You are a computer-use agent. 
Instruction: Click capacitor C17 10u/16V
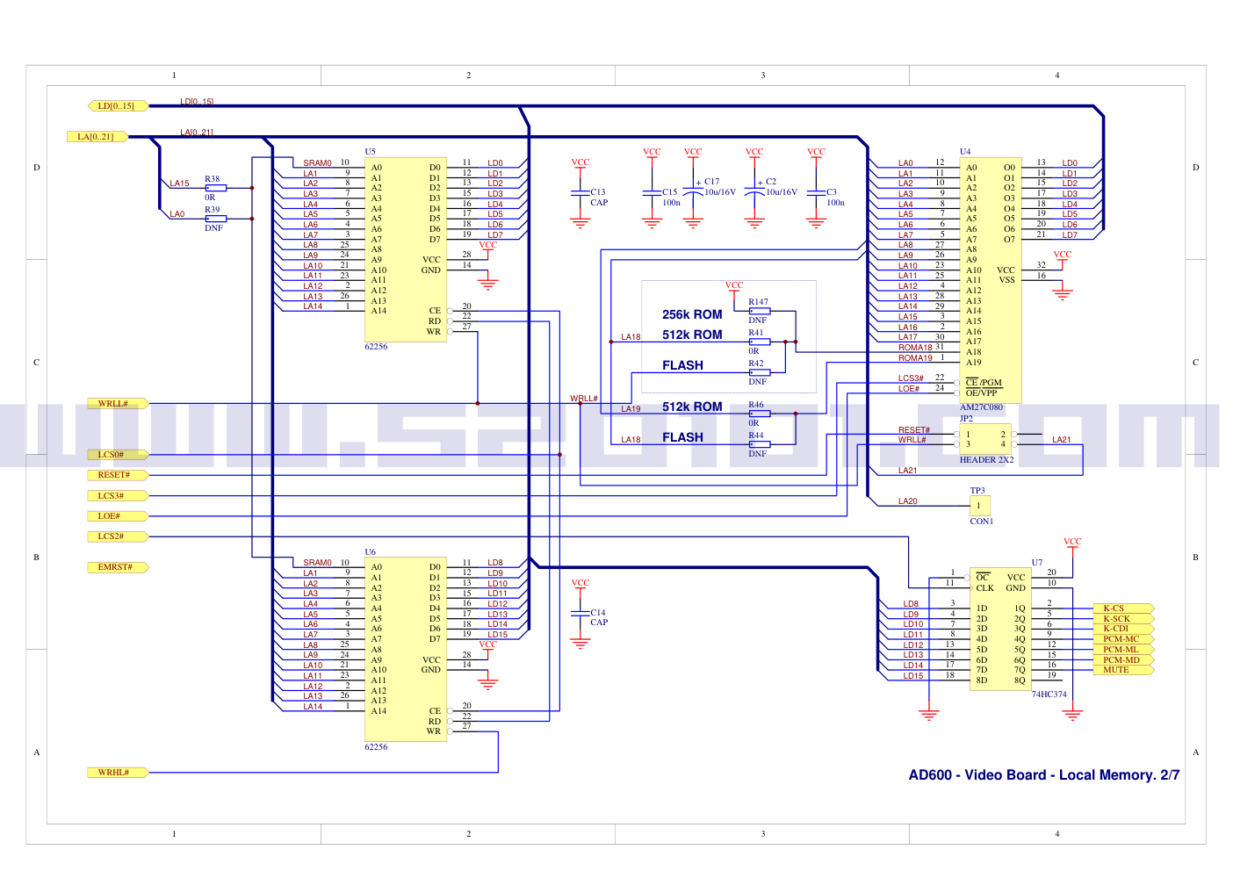click(x=694, y=192)
